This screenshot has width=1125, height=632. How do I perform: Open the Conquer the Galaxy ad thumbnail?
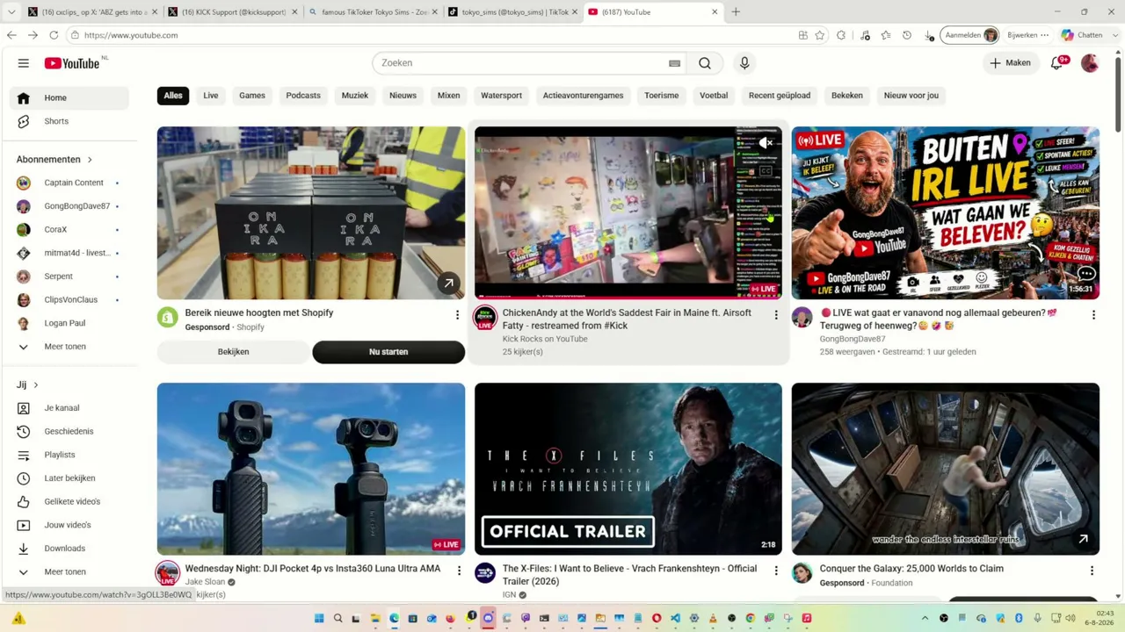click(945, 469)
